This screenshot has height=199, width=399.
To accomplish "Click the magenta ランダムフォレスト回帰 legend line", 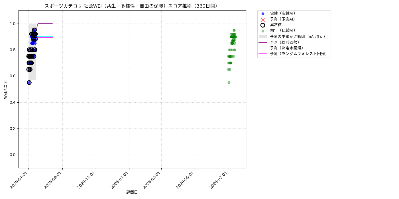I will 263,54.
